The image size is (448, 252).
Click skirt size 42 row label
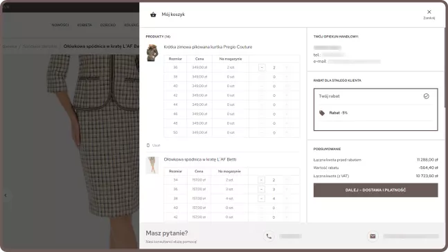pyautogui.click(x=175, y=217)
